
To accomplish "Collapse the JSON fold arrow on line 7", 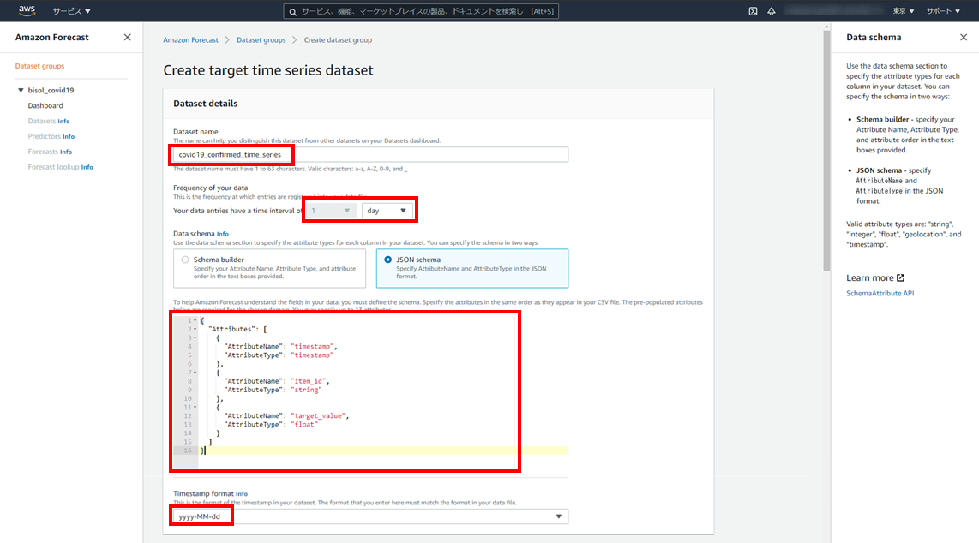I will coord(195,373).
